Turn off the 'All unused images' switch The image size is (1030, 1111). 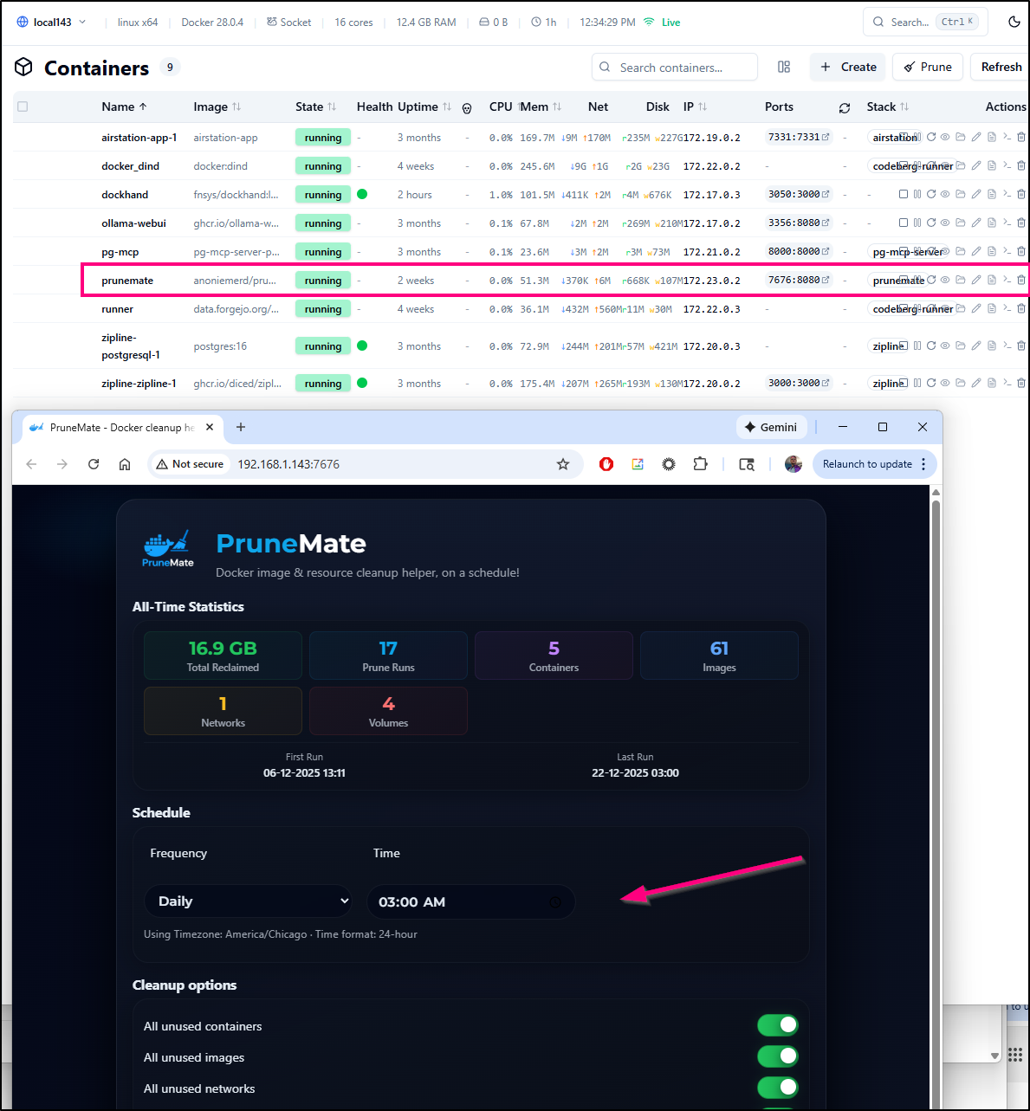[x=777, y=1056]
